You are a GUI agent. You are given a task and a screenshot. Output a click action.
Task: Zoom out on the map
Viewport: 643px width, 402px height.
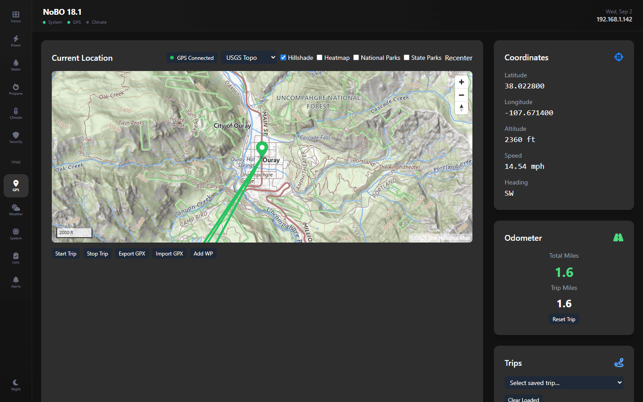tap(461, 95)
